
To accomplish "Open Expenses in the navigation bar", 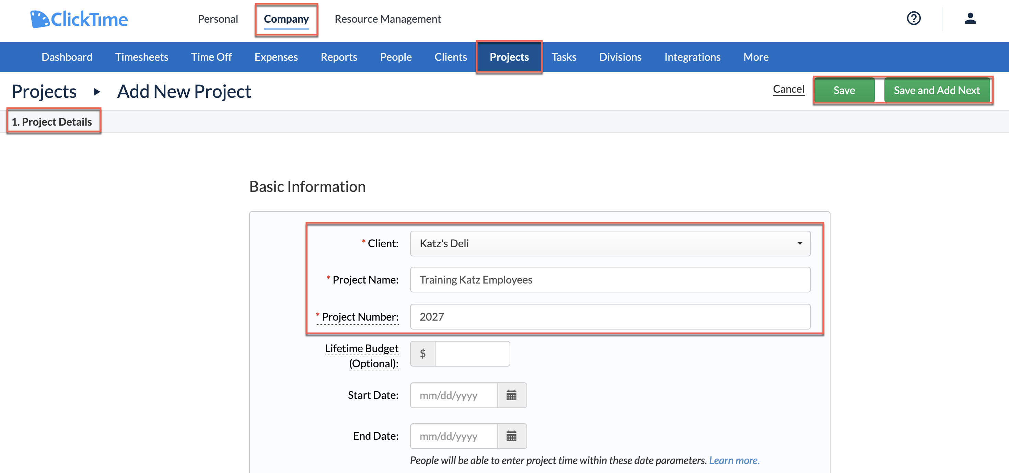I will [276, 57].
